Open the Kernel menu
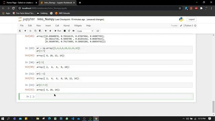 click(67, 26)
